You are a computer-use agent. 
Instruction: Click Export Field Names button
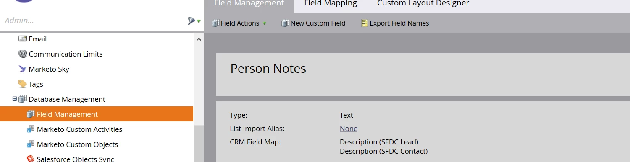click(395, 23)
